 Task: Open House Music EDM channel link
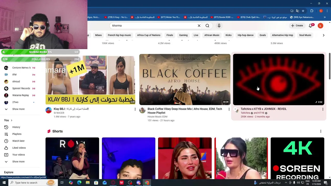click(157, 117)
